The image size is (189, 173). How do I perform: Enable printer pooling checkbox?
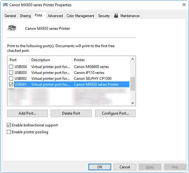pyautogui.click(x=9, y=132)
